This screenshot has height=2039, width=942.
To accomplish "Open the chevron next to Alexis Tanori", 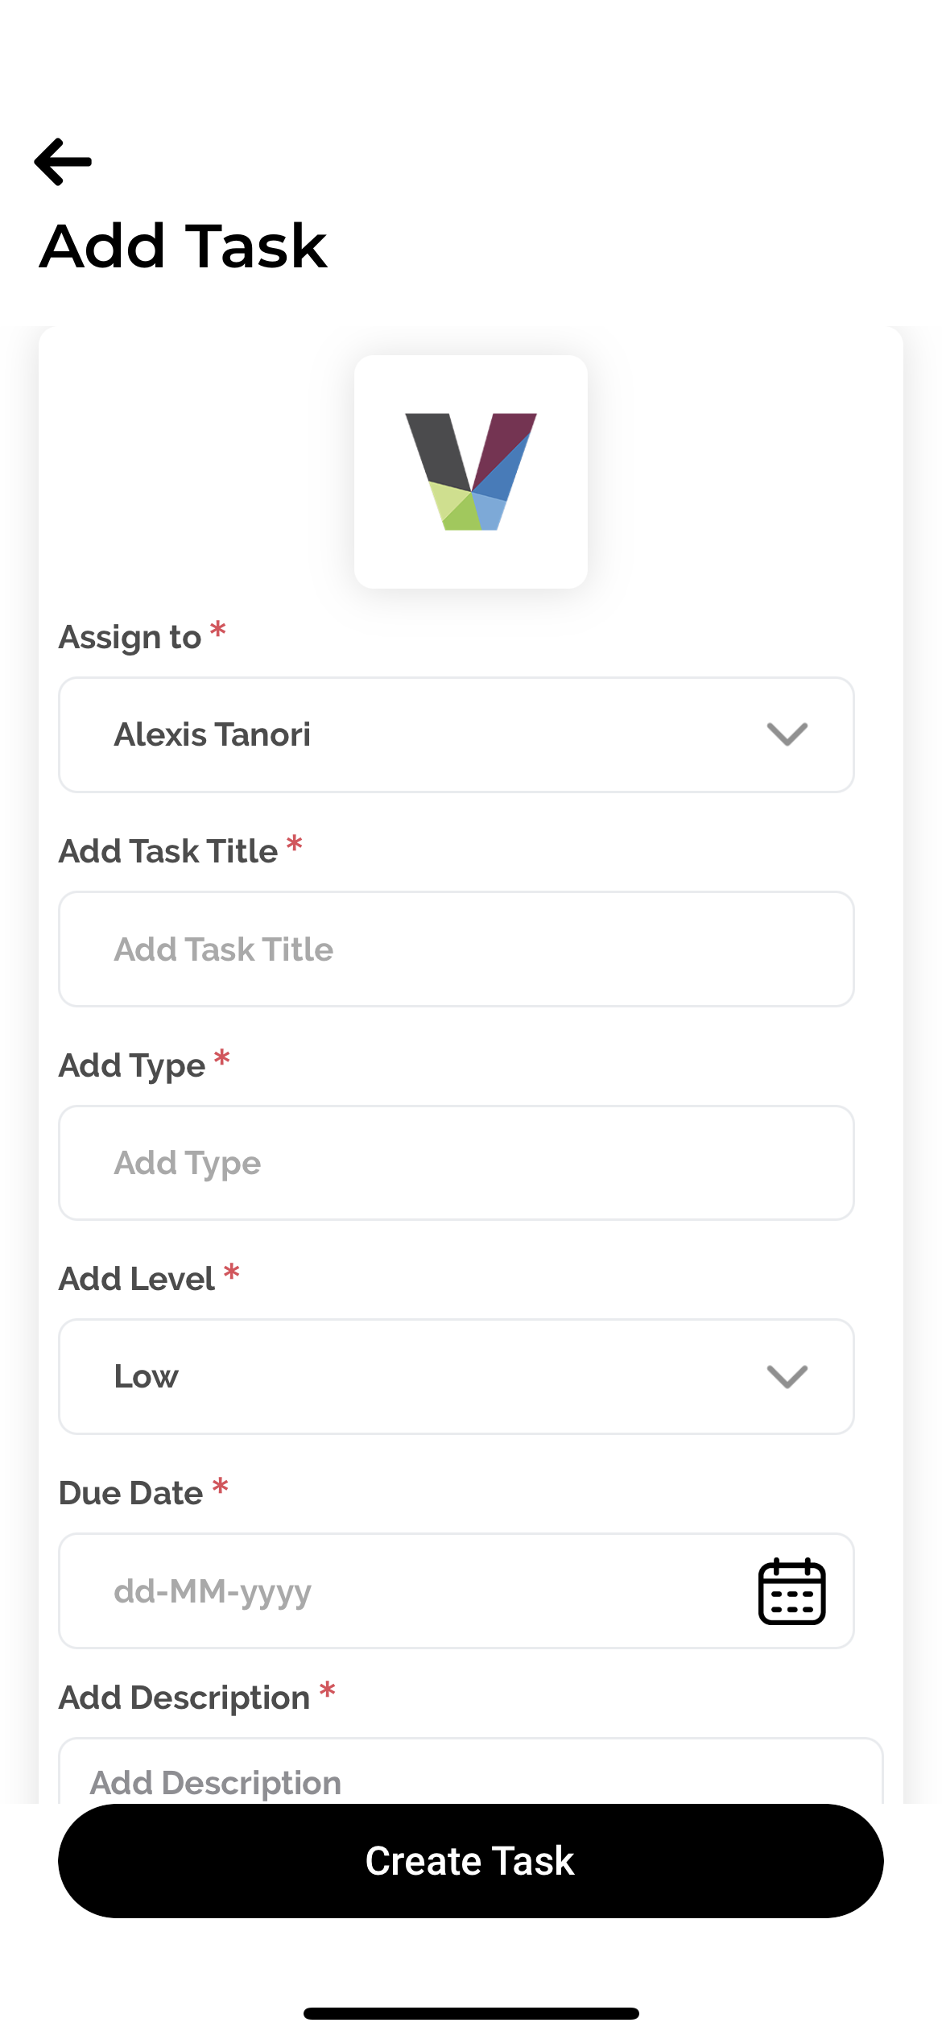I will [x=787, y=734].
